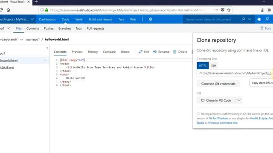Switch clone protocol to SSH
This screenshot has height=153, width=273.
point(214,65)
